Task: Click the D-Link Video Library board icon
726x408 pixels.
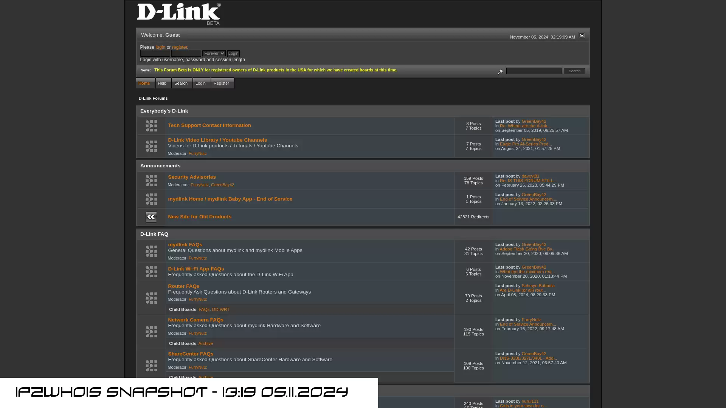Action: pos(151,146)
